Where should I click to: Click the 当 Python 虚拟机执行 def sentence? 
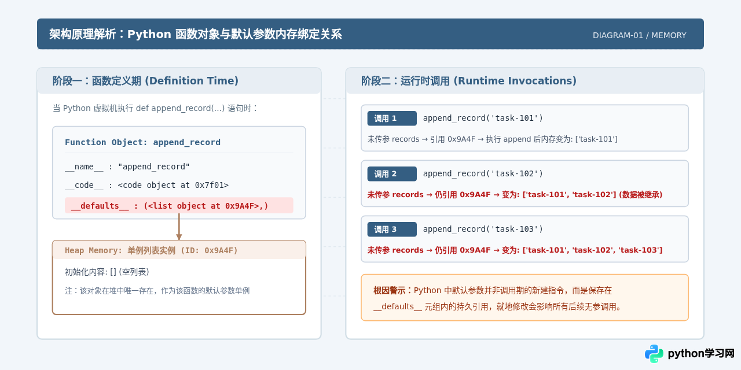click(155, 108)
